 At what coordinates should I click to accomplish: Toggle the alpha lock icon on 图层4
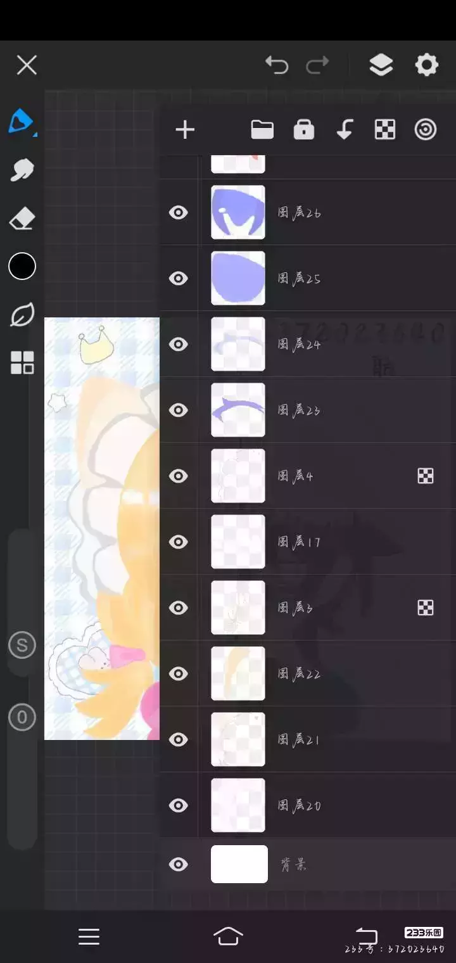point(426,476)
